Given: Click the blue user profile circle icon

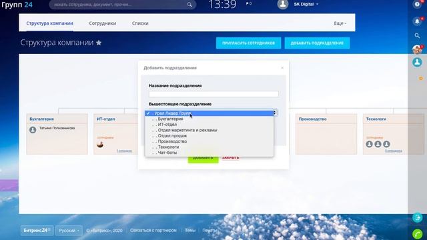Looking at the screenshot, I should point(417,62).
